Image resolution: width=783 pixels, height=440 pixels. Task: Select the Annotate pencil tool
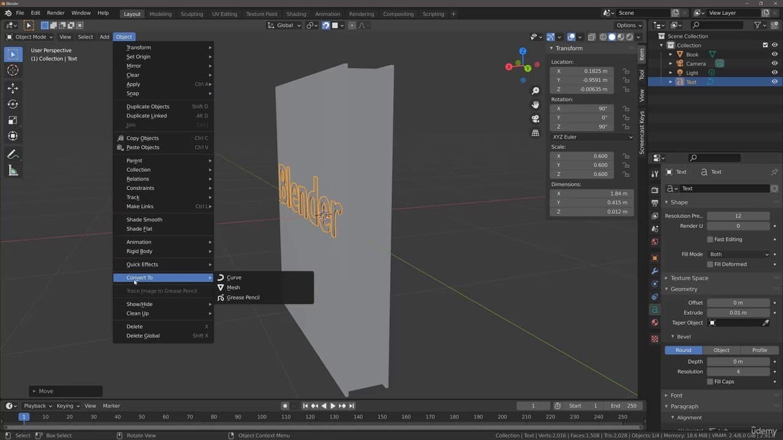(13, 154)
